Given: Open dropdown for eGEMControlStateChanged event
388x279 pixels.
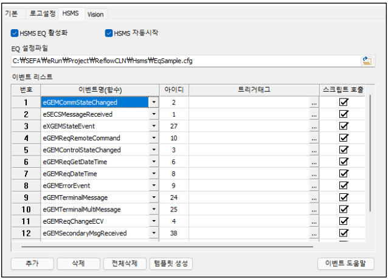Looking at the screenshot, I should click(154, 150).
